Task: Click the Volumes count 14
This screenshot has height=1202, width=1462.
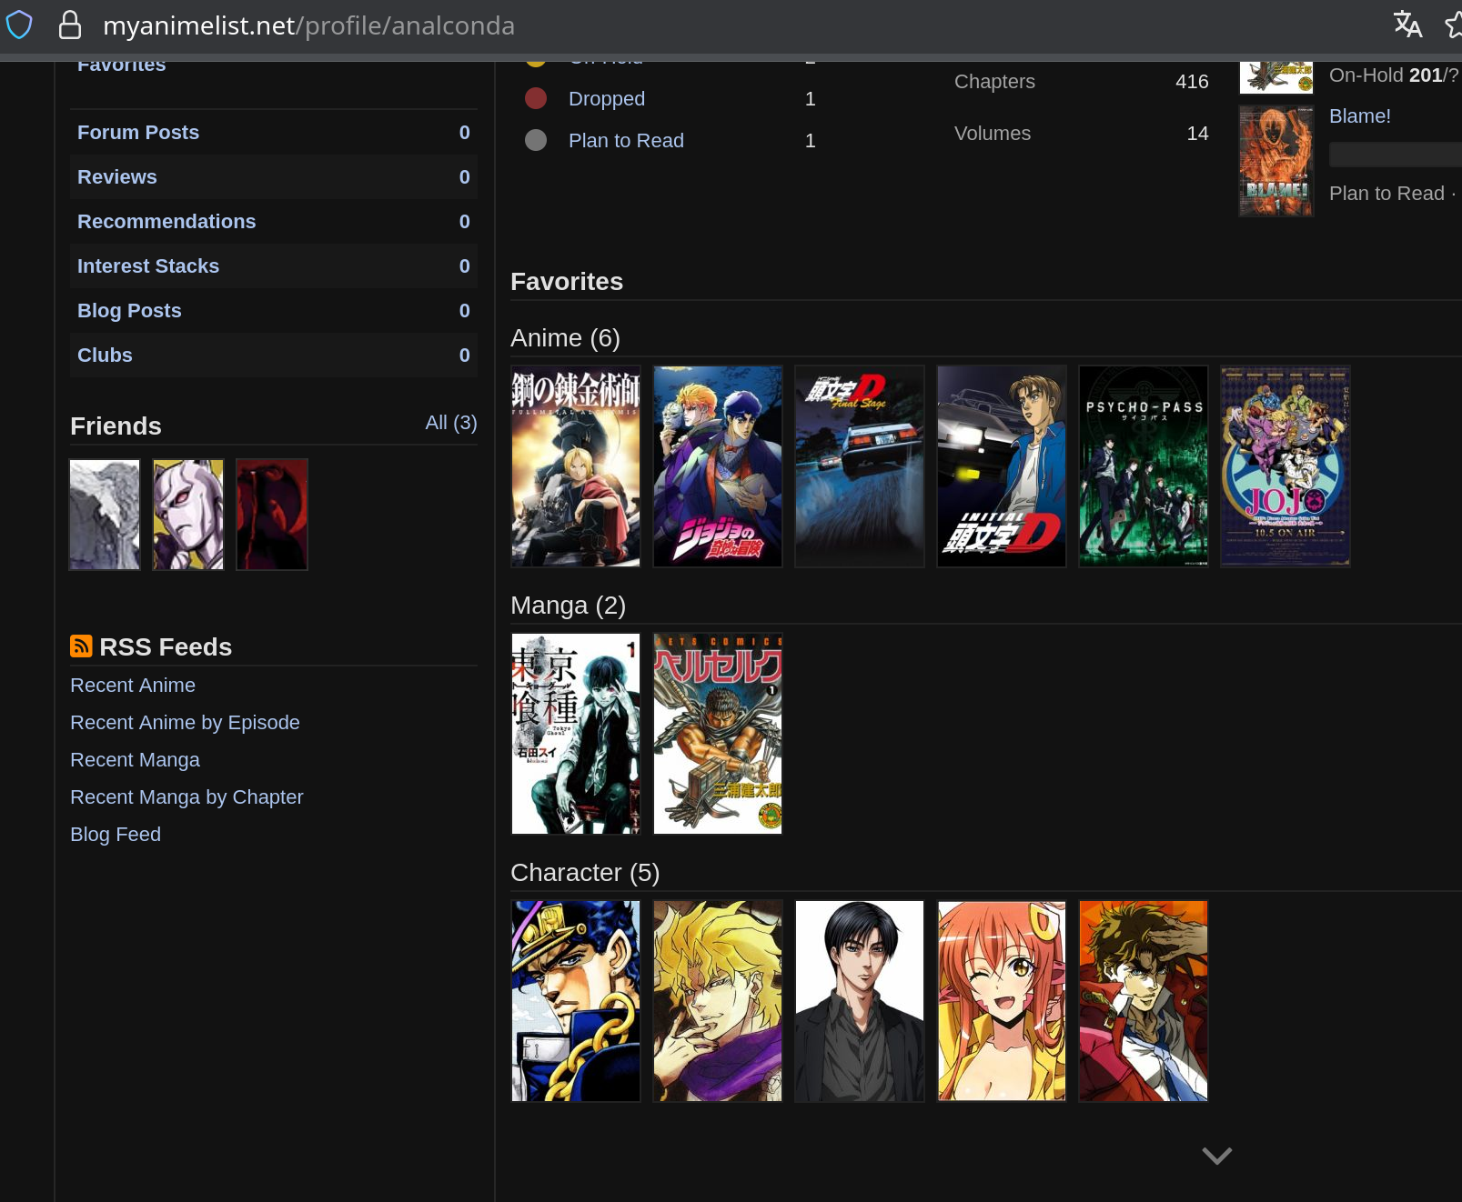Action: 1197,134
